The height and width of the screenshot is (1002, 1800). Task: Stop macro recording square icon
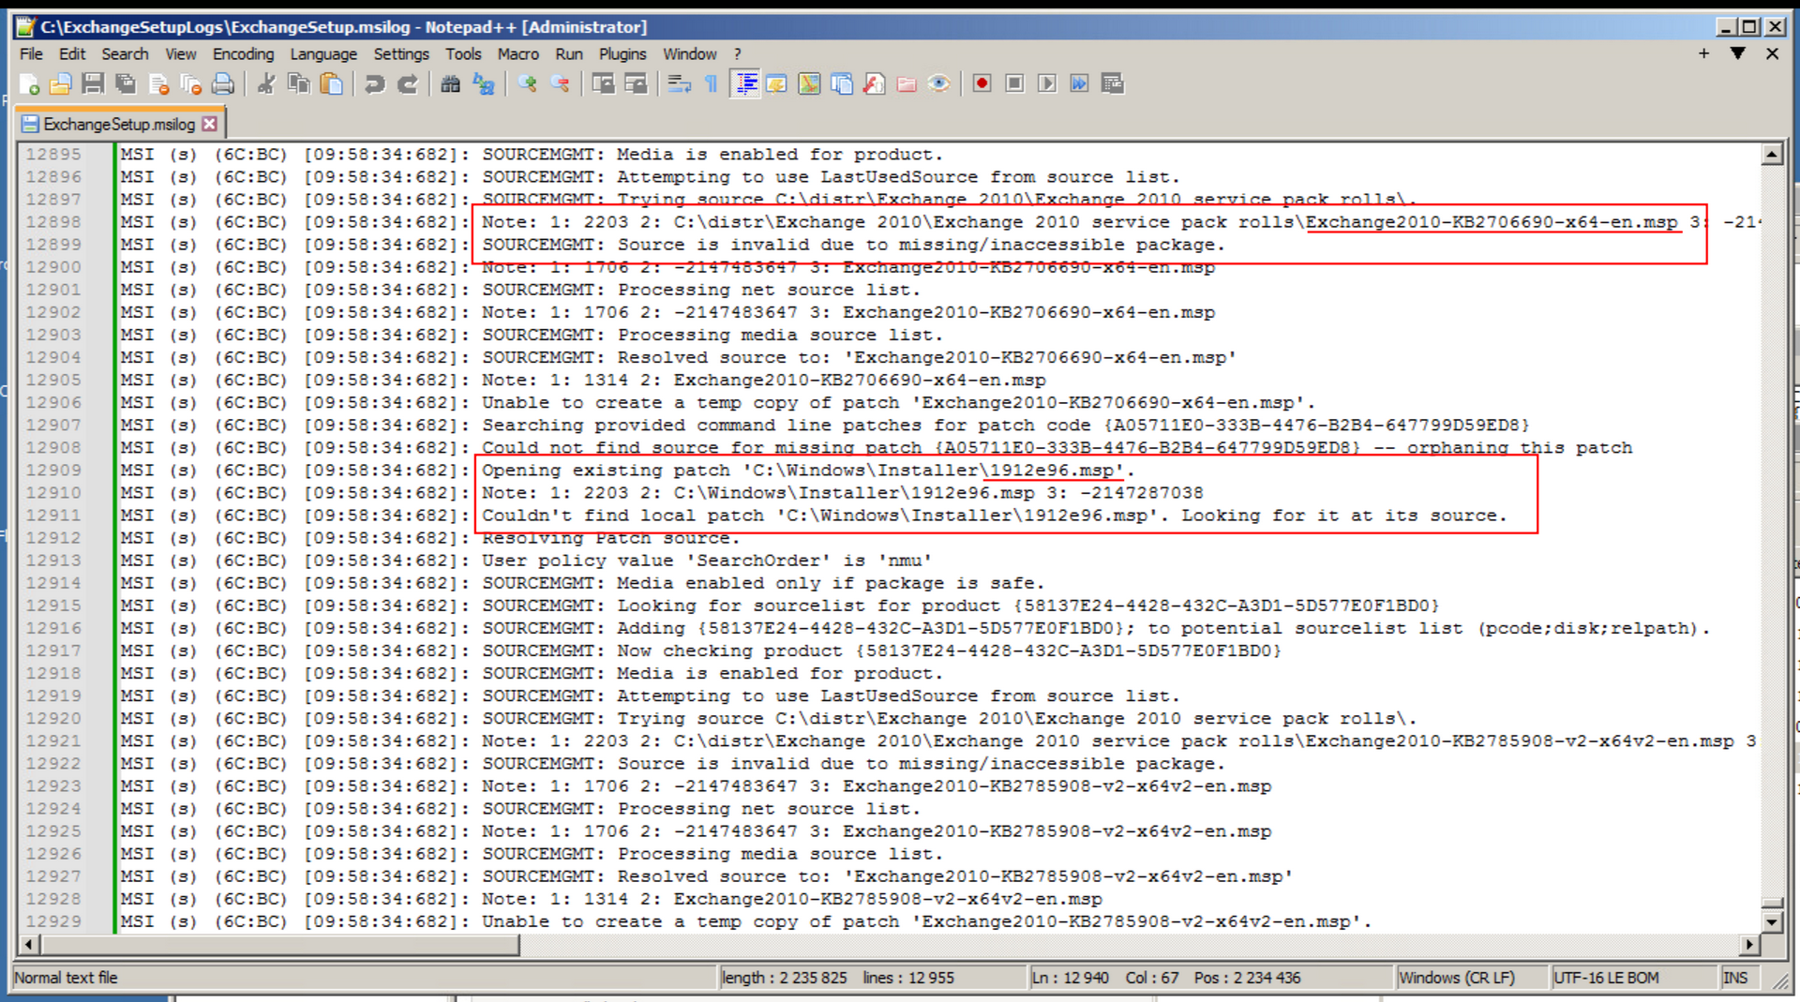pos(1014,84)
